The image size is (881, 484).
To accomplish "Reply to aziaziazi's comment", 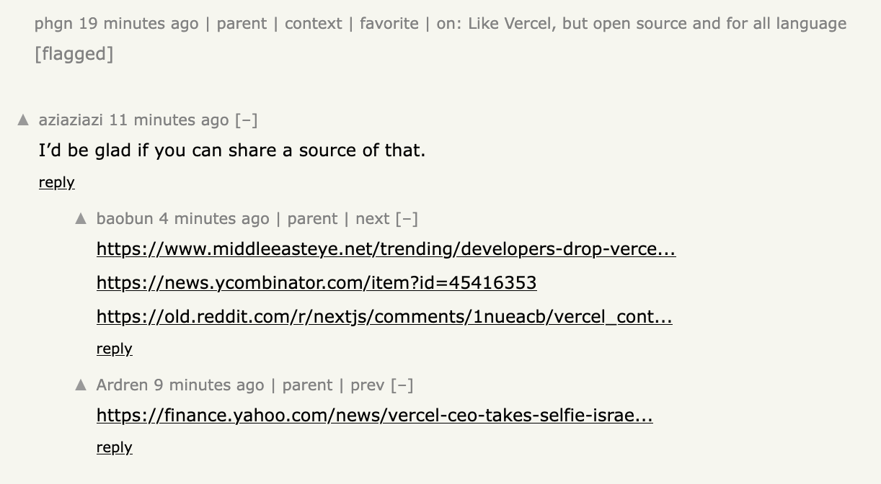I will [57, 182].
